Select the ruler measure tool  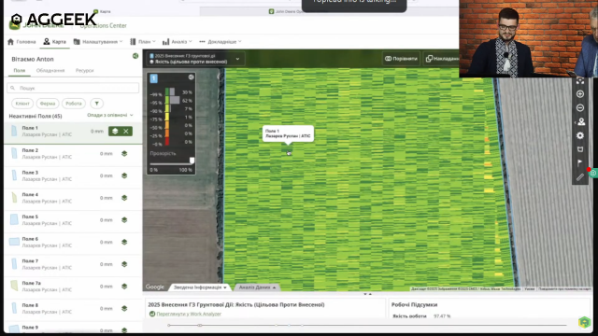tap(580, 177)
